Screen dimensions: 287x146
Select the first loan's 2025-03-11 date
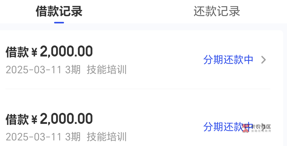34,70
